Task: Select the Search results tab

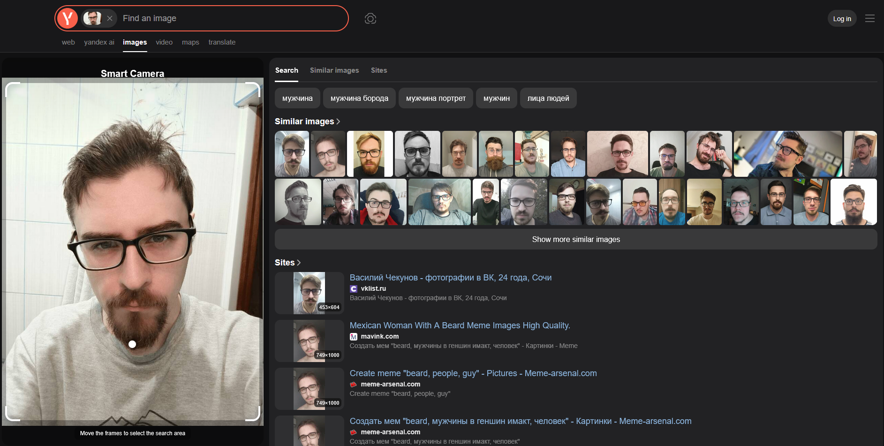Action: [x=287, y=70]
